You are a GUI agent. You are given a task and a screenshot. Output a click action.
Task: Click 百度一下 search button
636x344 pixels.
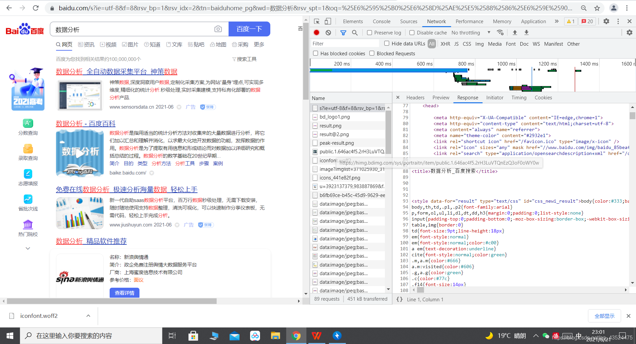[x=249, y=29]
